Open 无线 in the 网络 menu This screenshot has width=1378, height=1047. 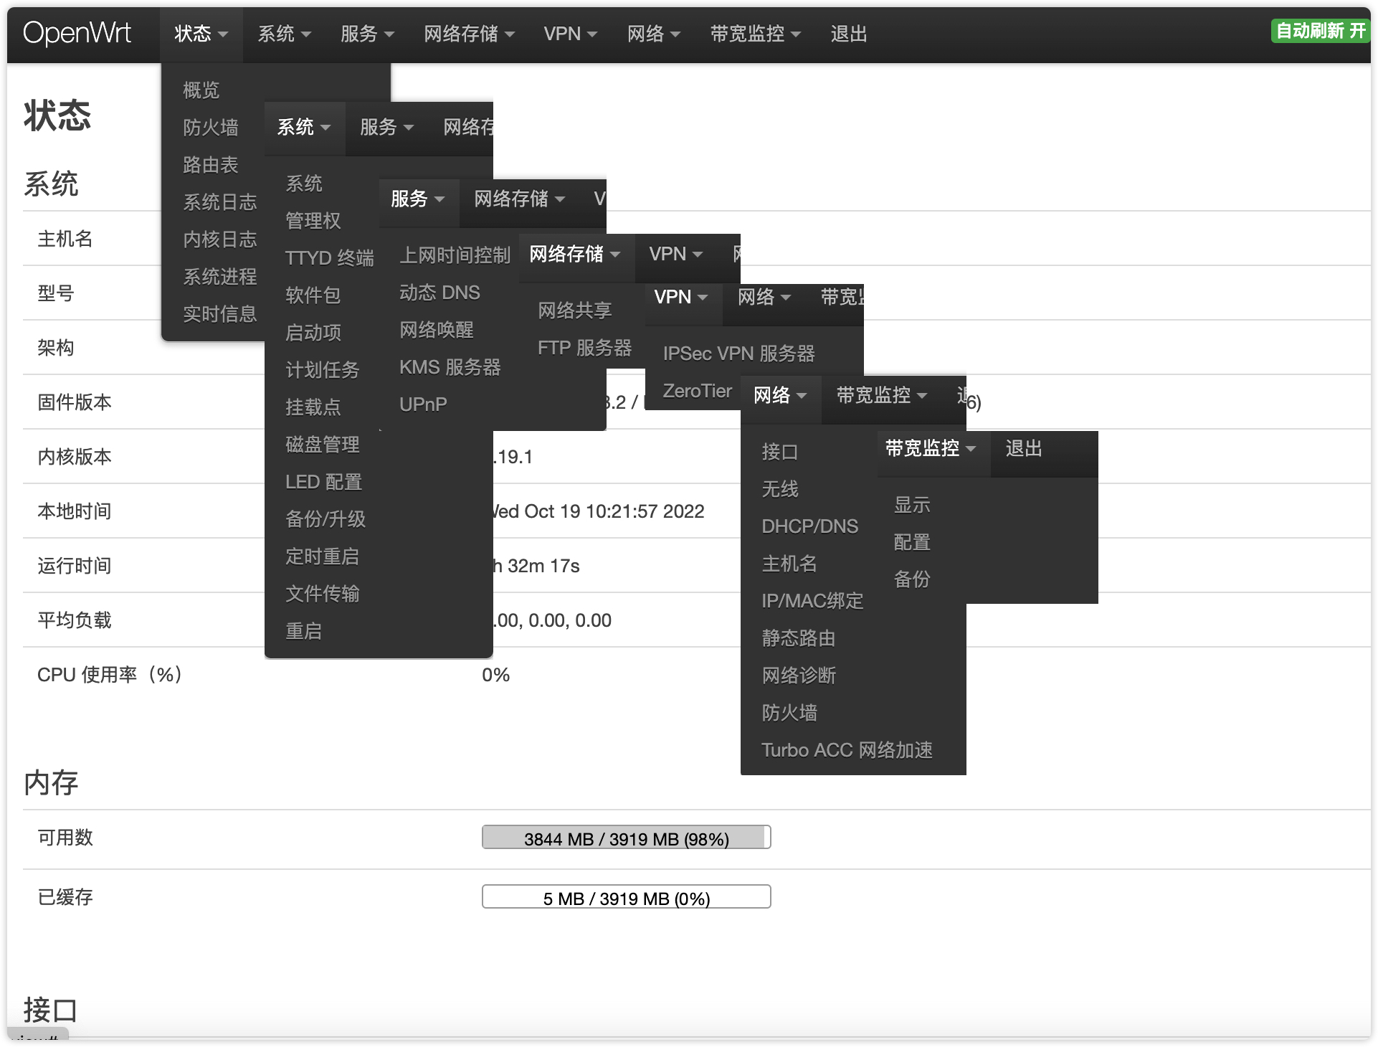[x=779, y=488]
